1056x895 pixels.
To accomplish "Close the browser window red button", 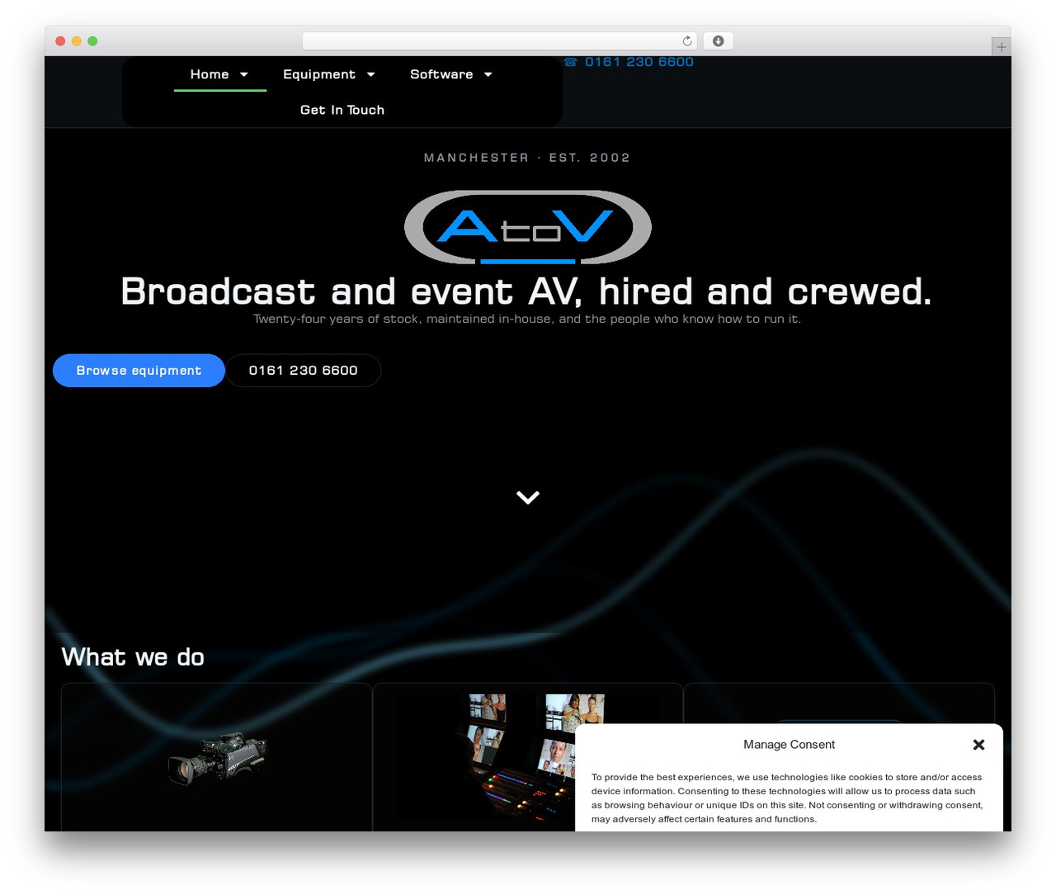I will pos(60,41).
